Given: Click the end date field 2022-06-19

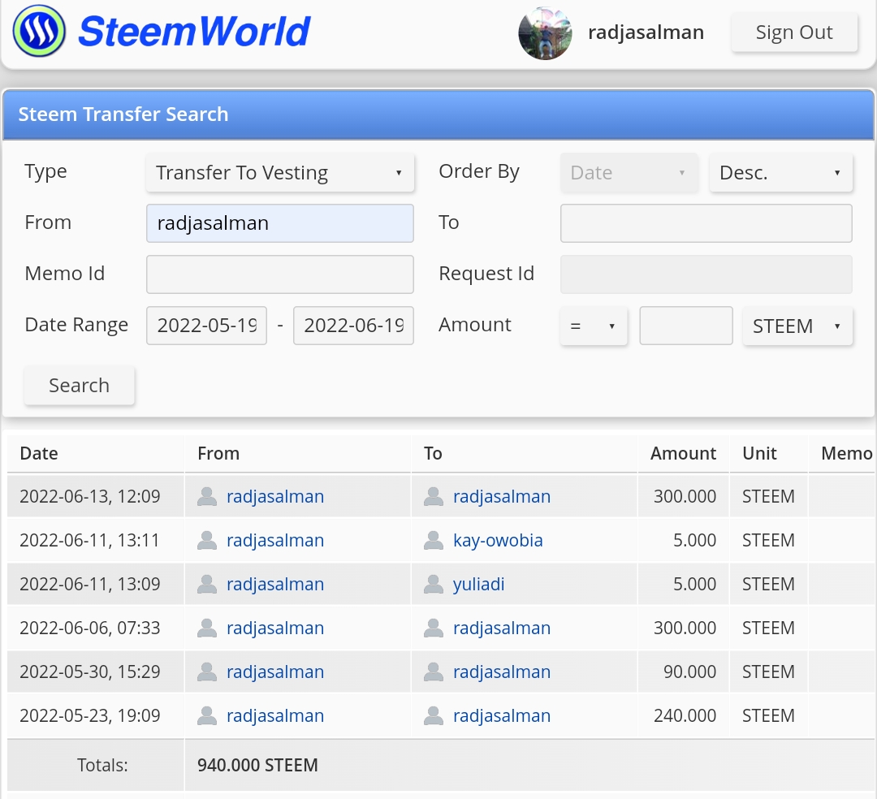Looking at the screenshot, I should pos(353,326).
